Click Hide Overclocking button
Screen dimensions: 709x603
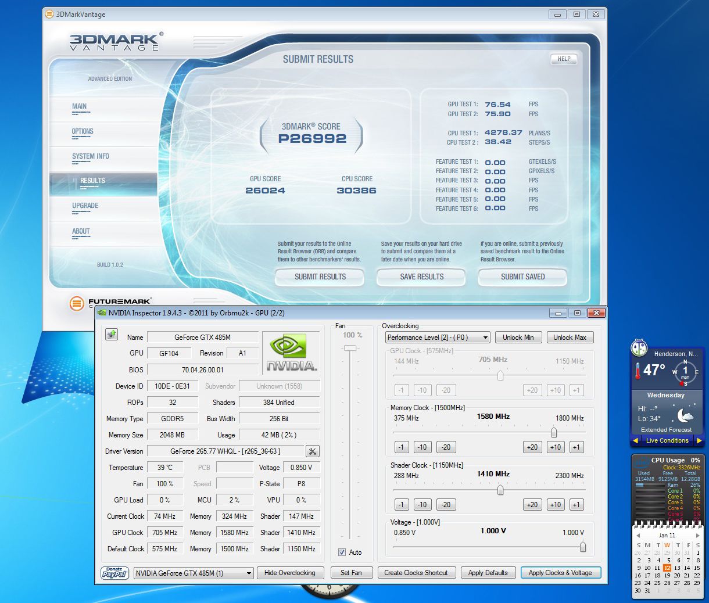289,573
